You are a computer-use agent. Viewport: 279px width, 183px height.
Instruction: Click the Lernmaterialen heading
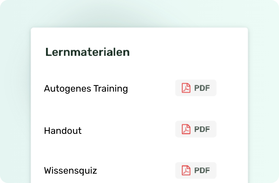(x=87, y=52)
